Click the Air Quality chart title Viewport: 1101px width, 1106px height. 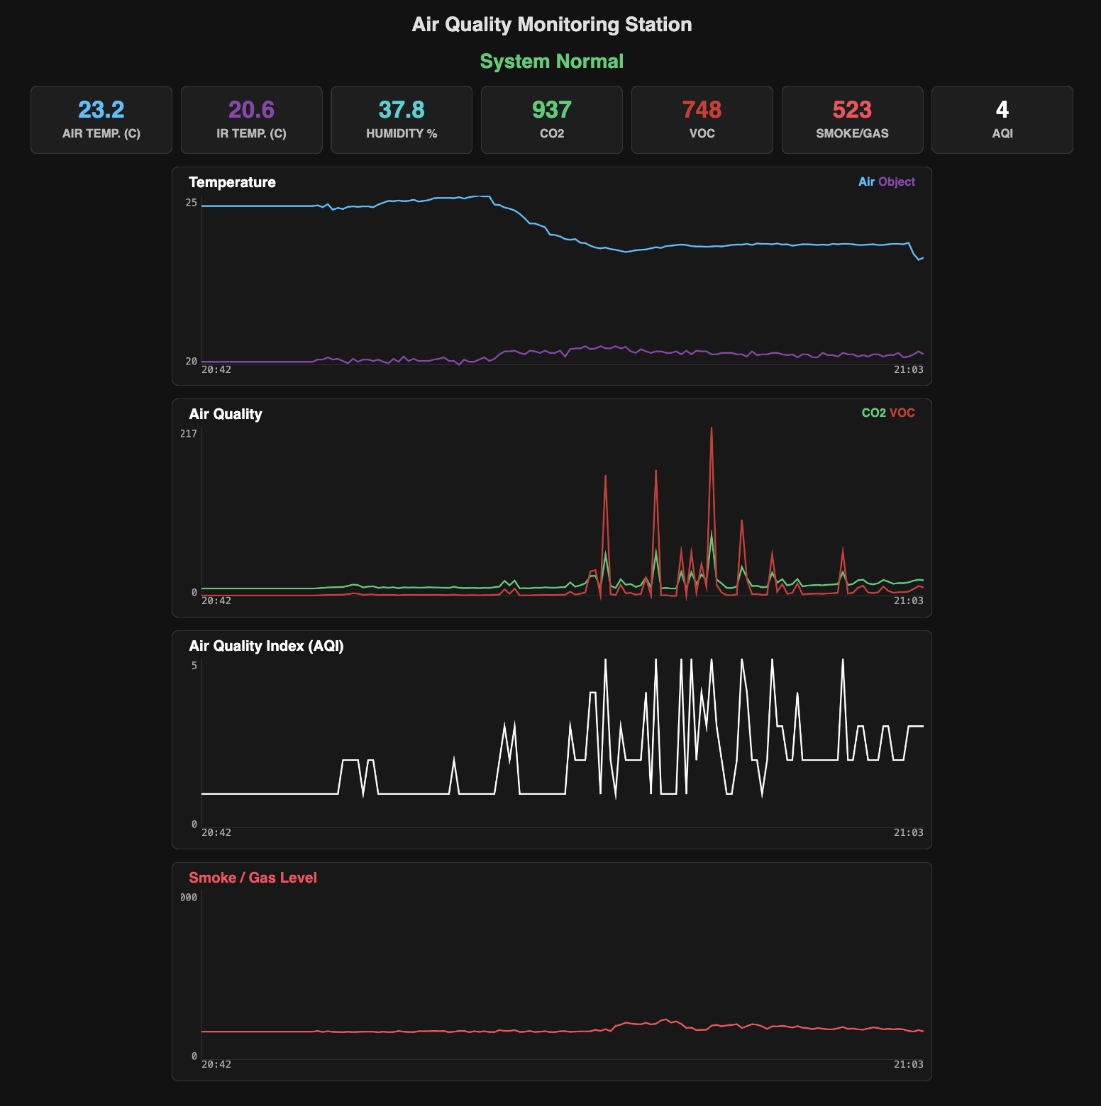(x=226, y=414)
